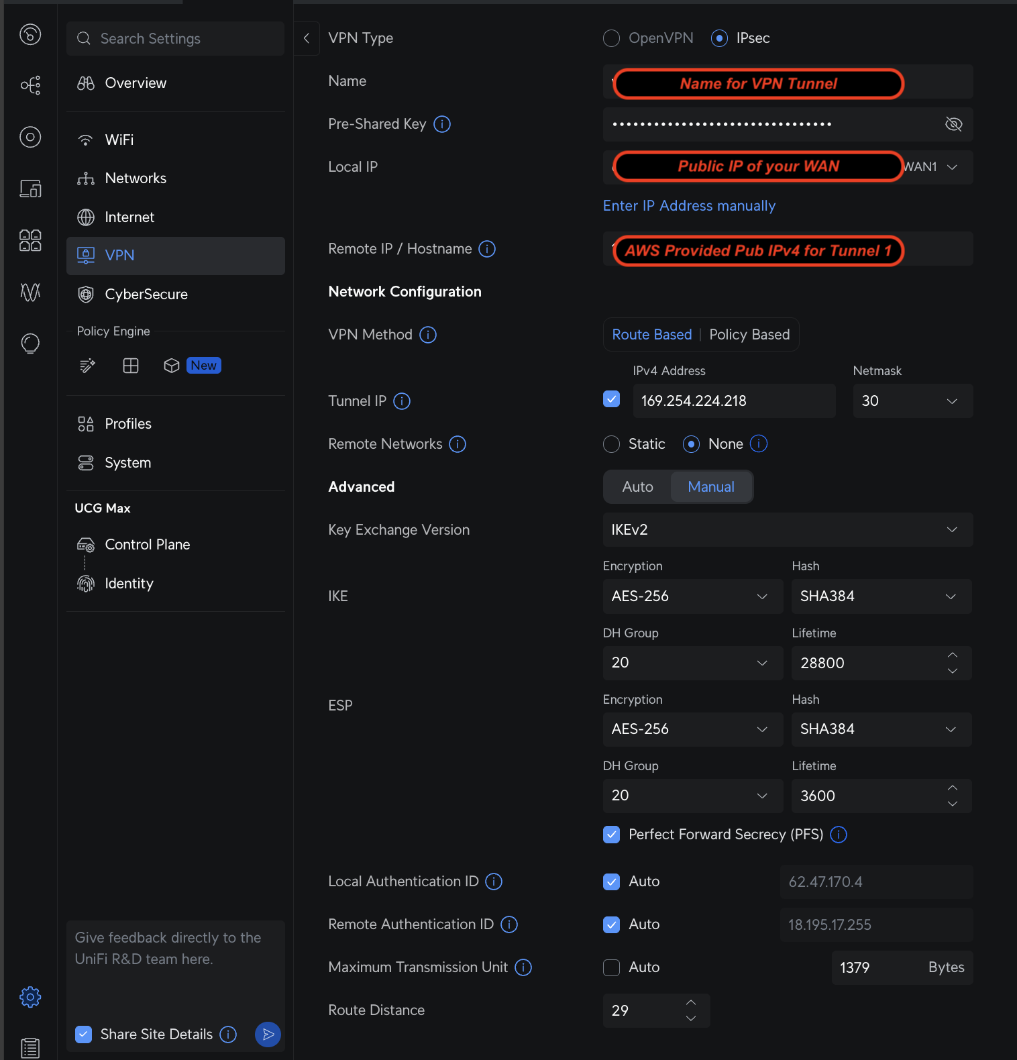Image resolution: width=1017 pixels, height=1060 pixels.
Task: Enable Auto for Maximum Transmission Unit
Action: [x=611, y=967]
